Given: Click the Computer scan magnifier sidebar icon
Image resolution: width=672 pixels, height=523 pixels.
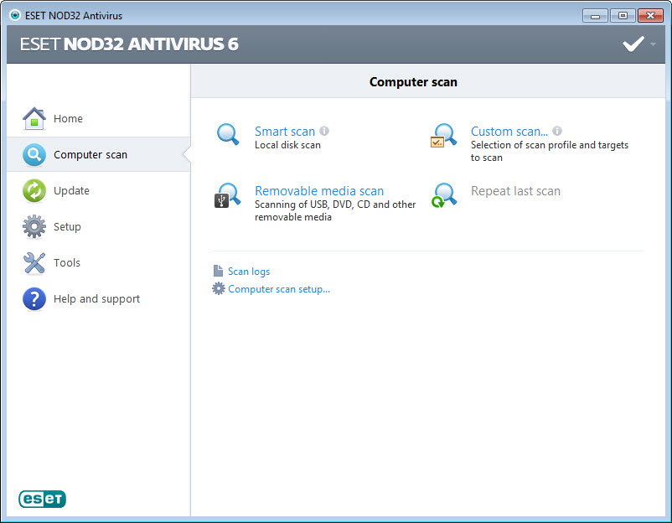Looking at the screenshot, I should click(x=34, y=155).
